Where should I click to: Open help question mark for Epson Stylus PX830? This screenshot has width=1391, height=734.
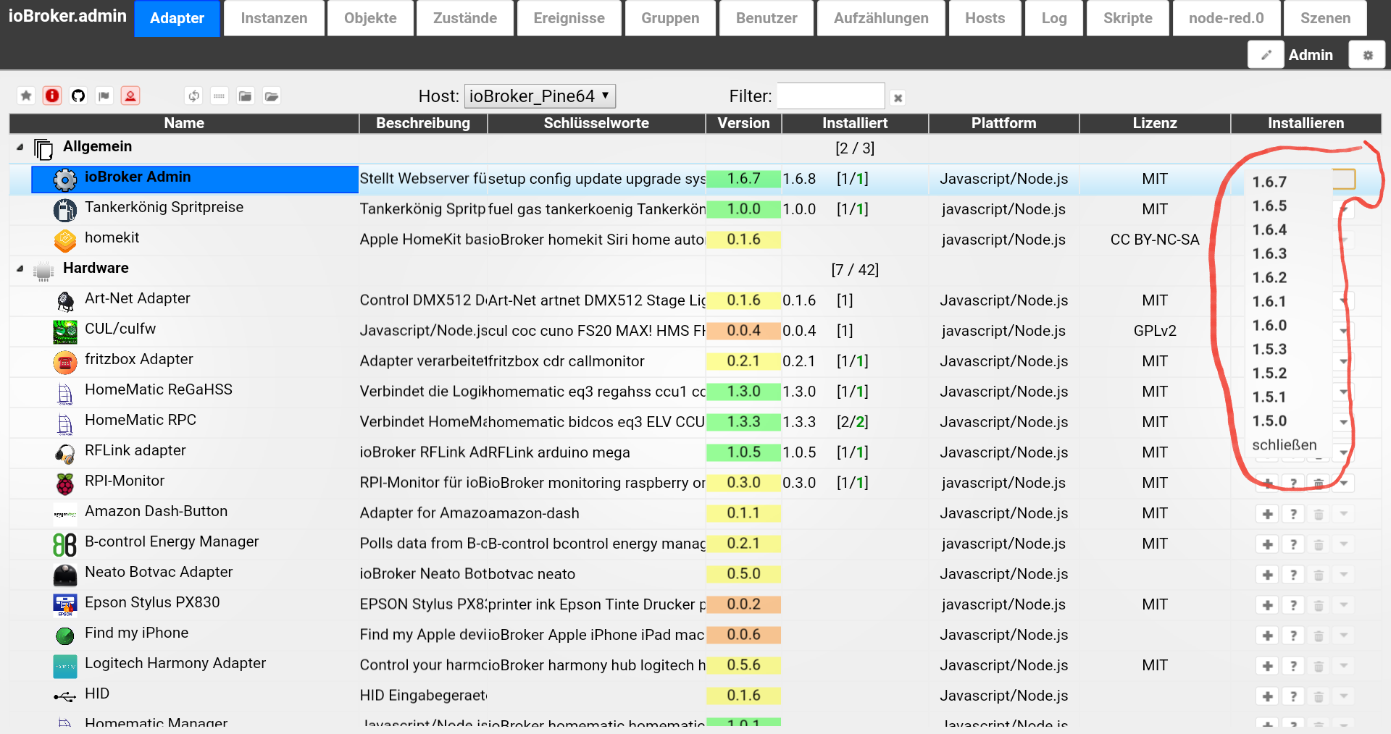tap(1293, 605)
